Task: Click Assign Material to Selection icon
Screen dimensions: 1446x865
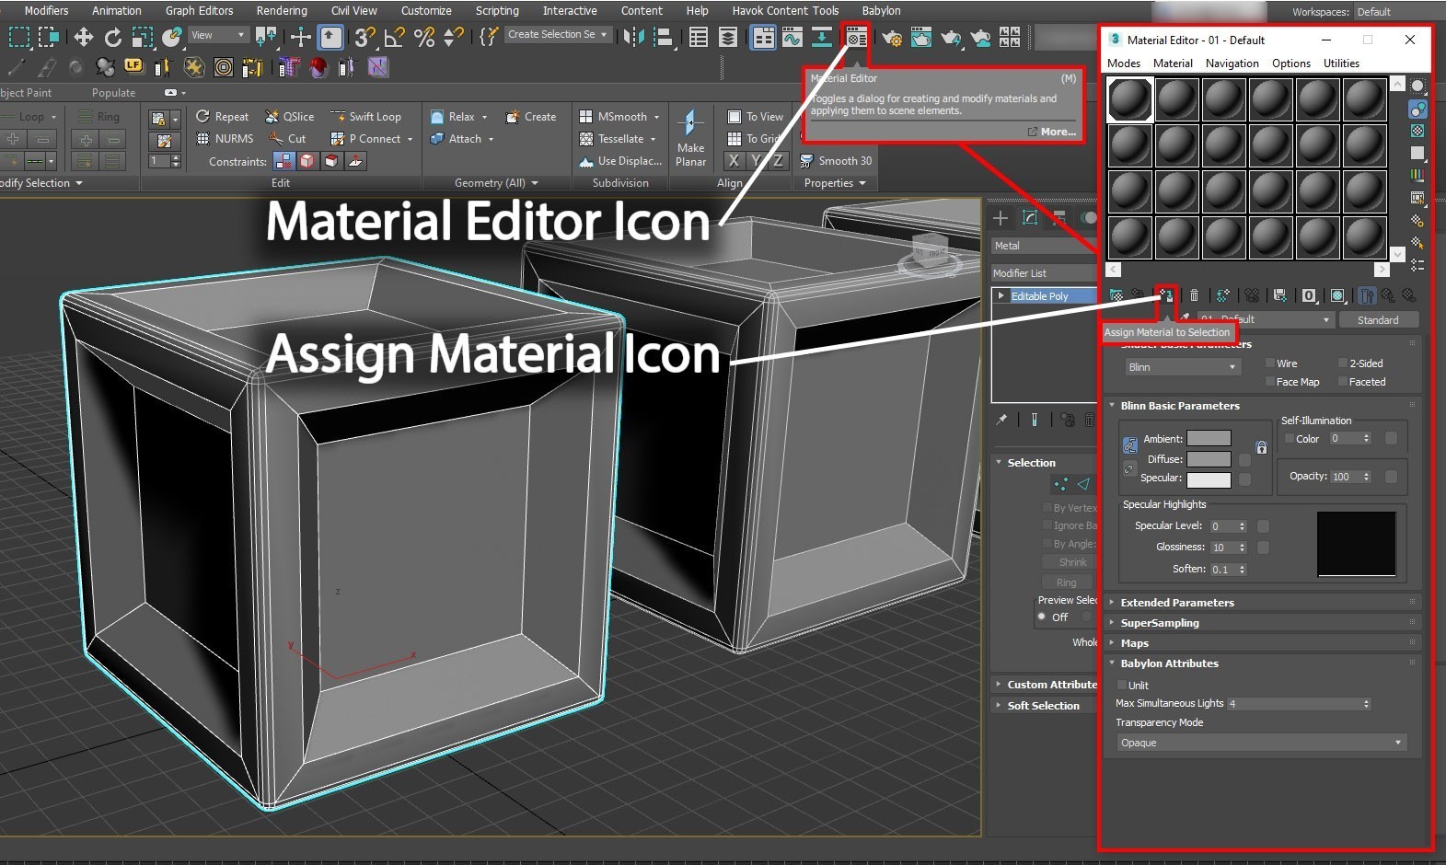Action: 1166,295
